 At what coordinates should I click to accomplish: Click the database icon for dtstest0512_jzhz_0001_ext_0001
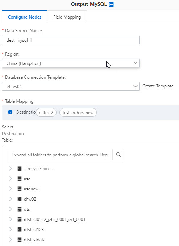click(x=20, y=219)
